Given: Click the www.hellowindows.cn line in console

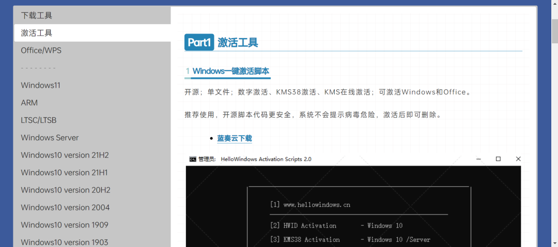Looking at the screenshot, I should tap(310, 205).
